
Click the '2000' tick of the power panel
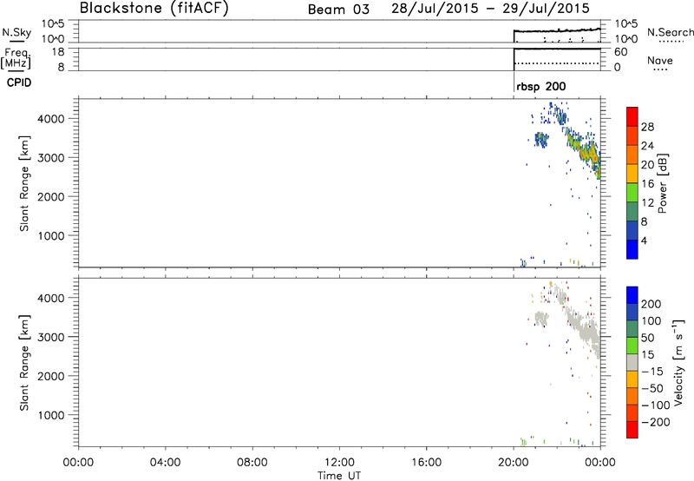click(51, 196)
